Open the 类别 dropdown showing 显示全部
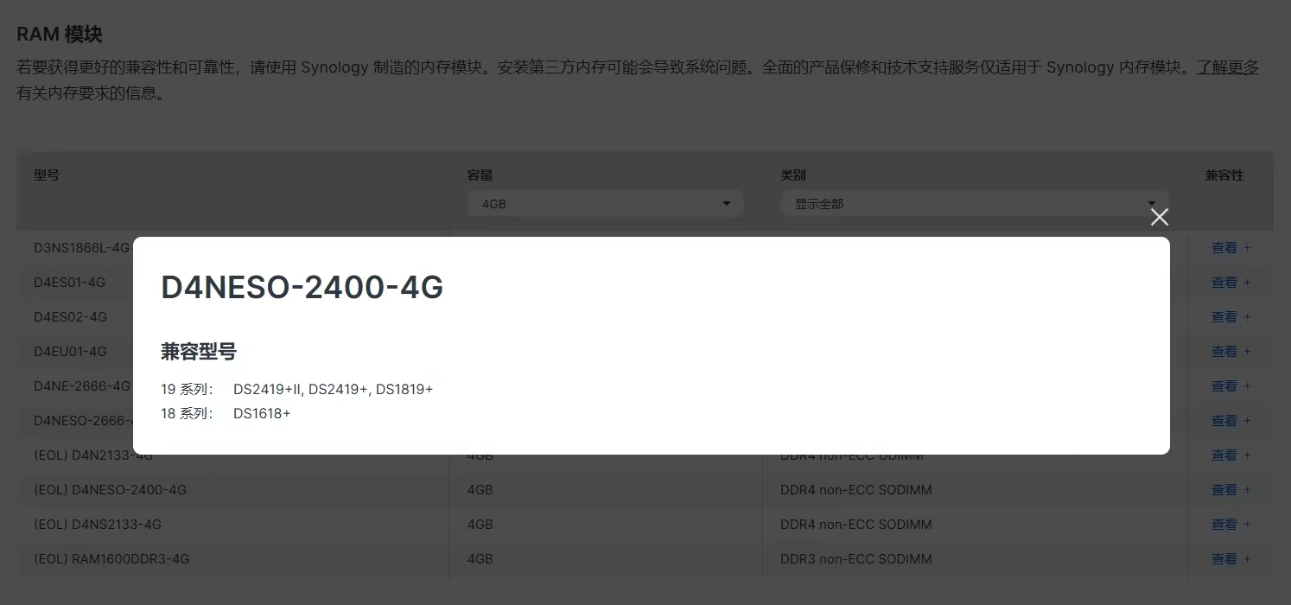 pos(975,204)
